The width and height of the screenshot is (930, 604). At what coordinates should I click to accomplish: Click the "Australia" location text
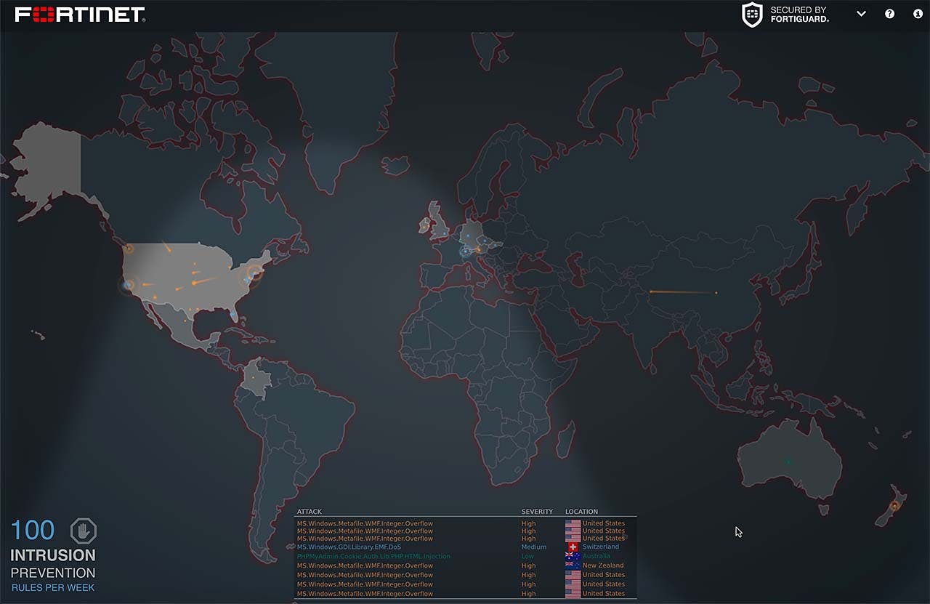pos(597,556)
